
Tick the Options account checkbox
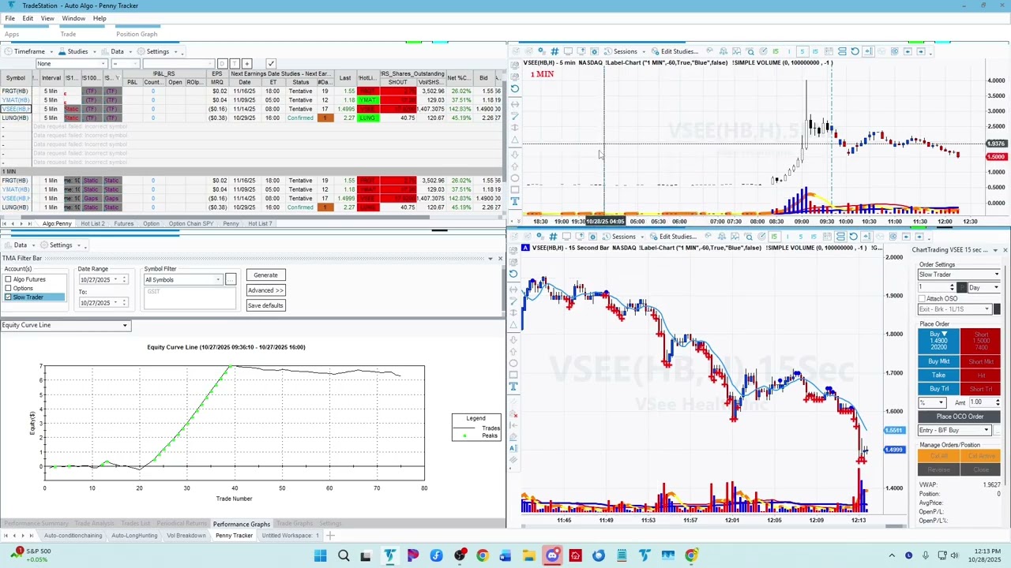(8, 288)
